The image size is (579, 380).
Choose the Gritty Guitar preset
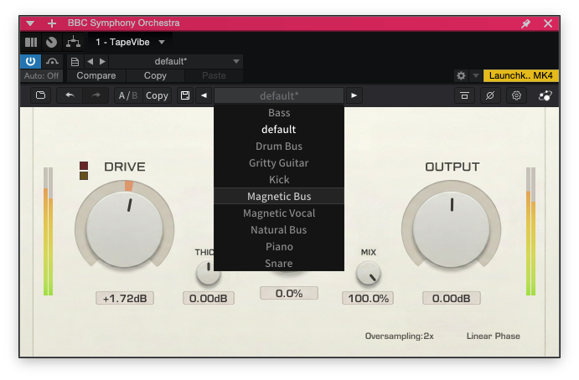[x=279, y=162]
